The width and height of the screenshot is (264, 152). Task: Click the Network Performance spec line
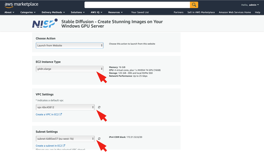coord(128,76)
